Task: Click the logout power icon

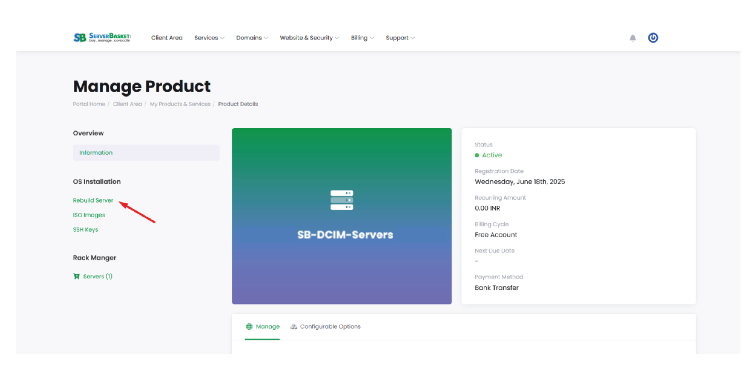Action: coord(653,38)
